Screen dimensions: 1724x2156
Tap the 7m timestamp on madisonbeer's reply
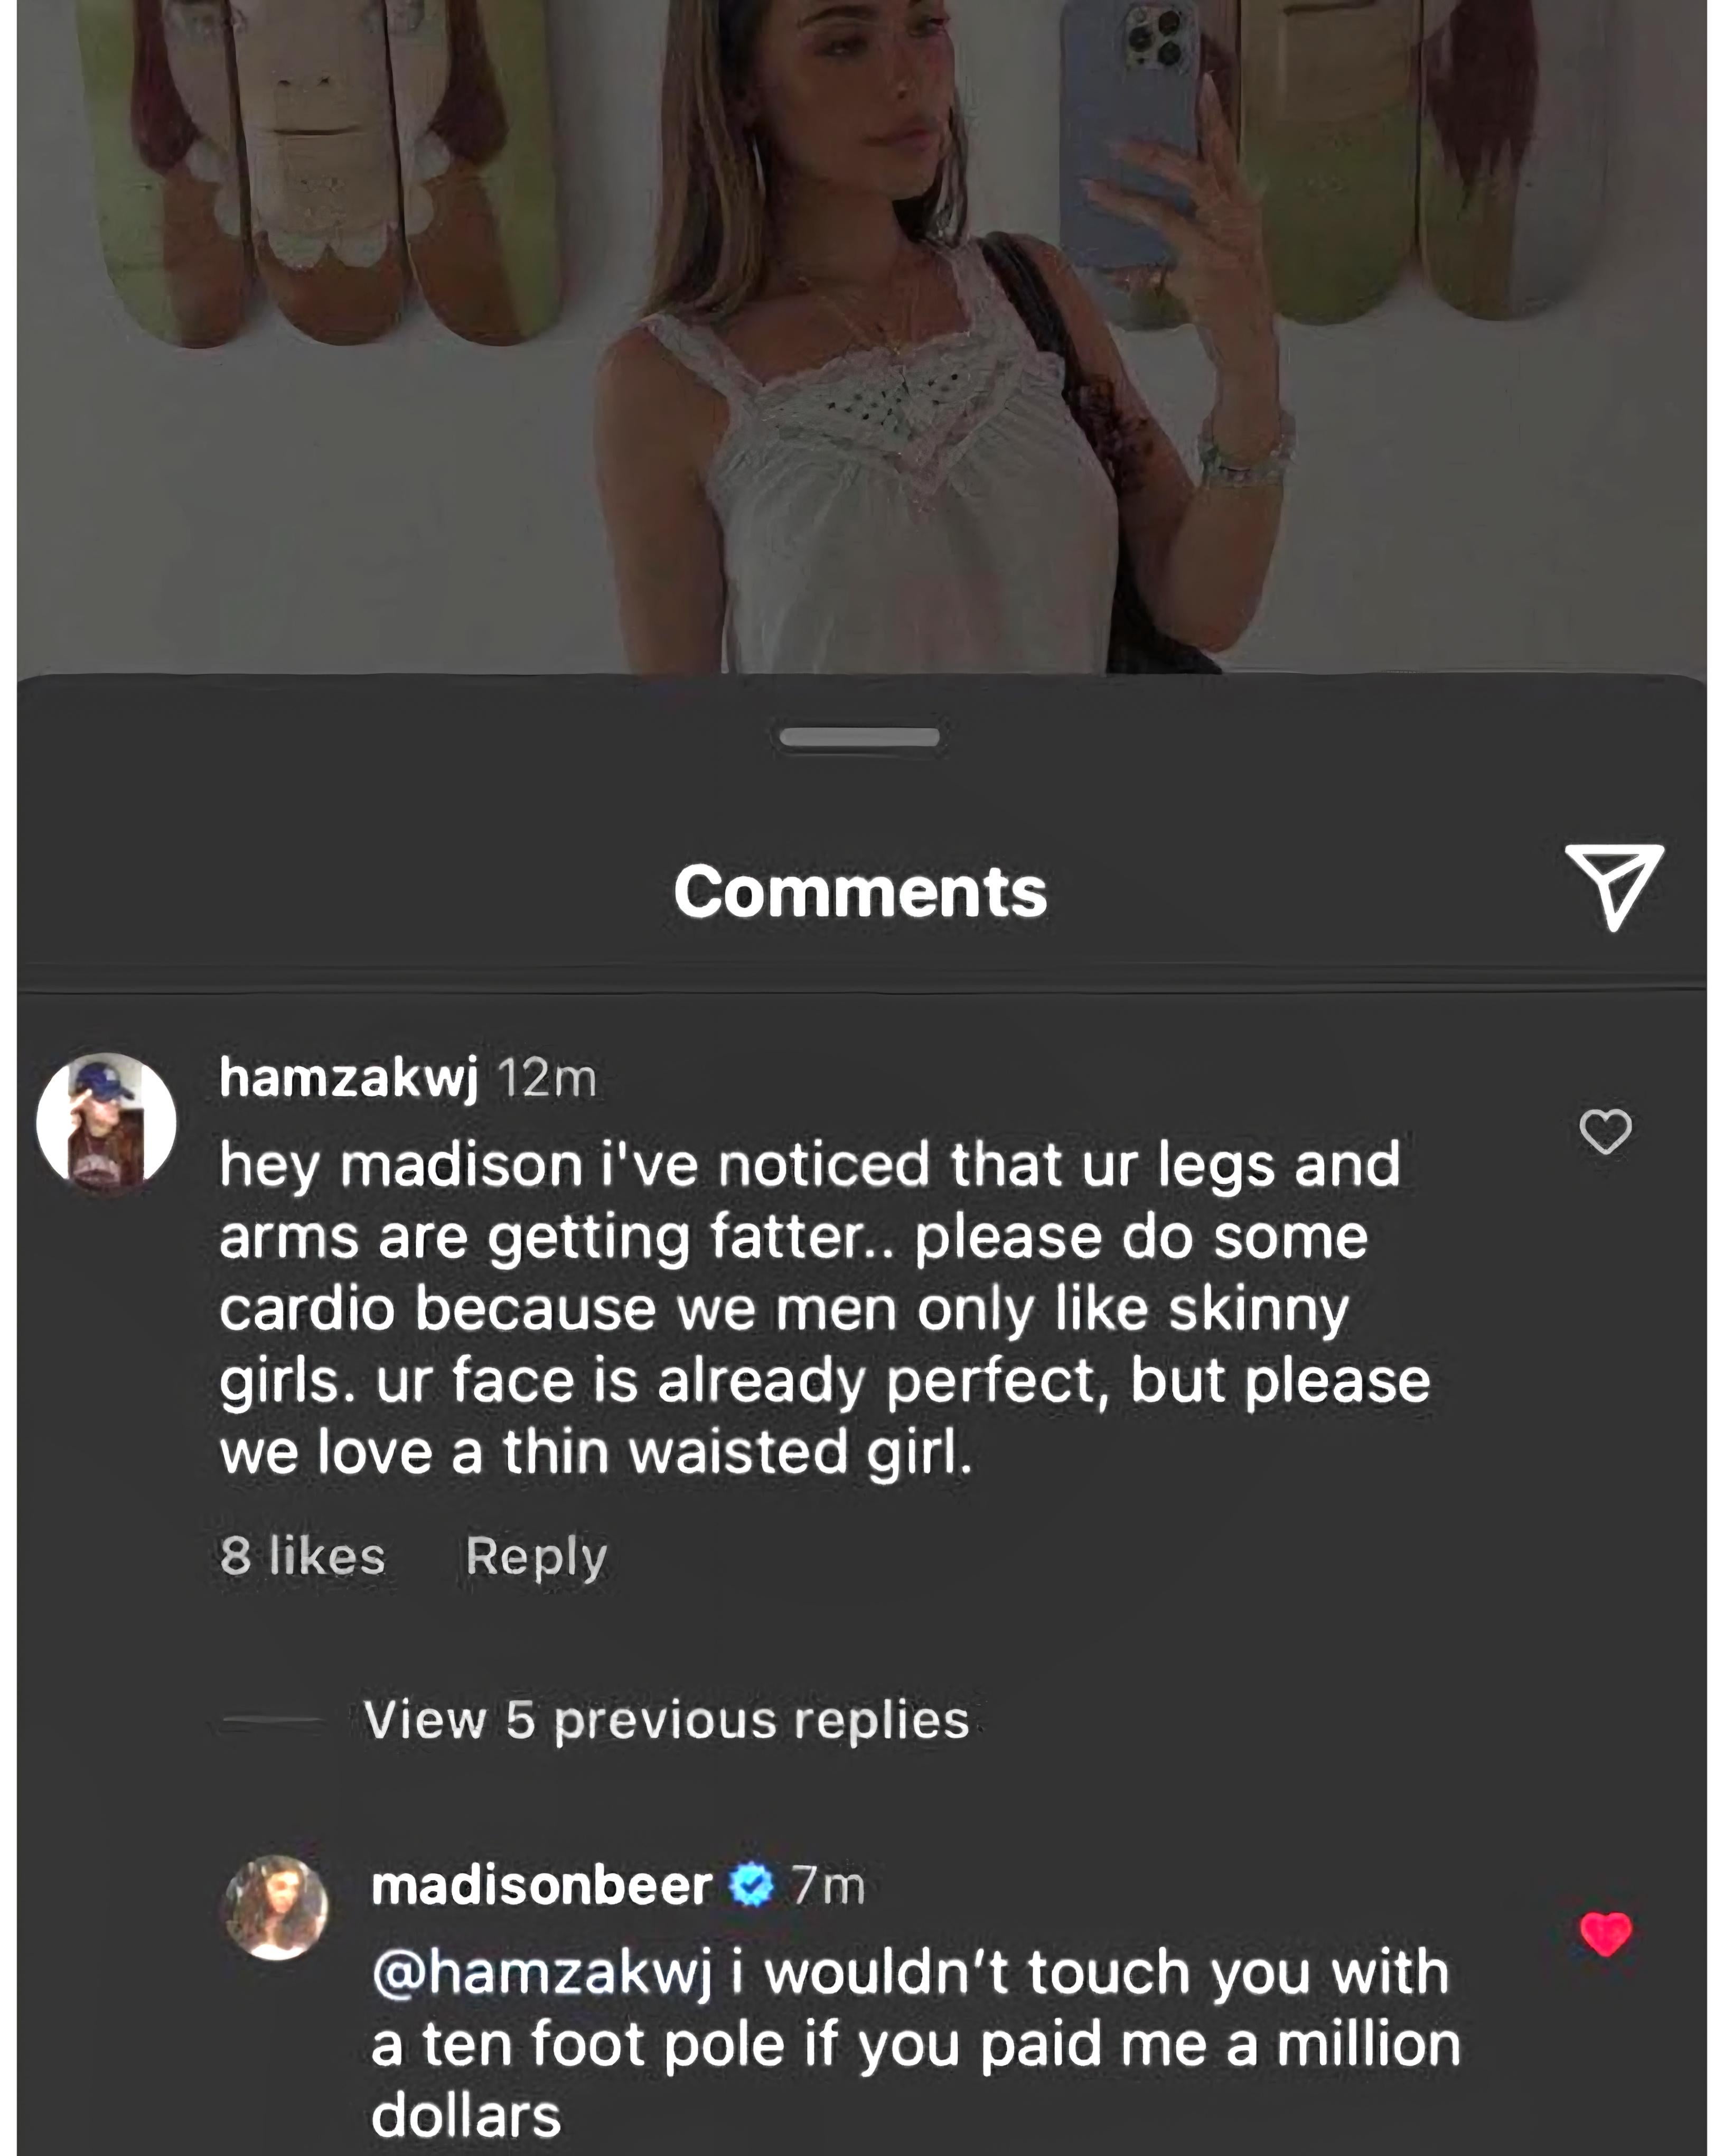[x=828, y=1886]
